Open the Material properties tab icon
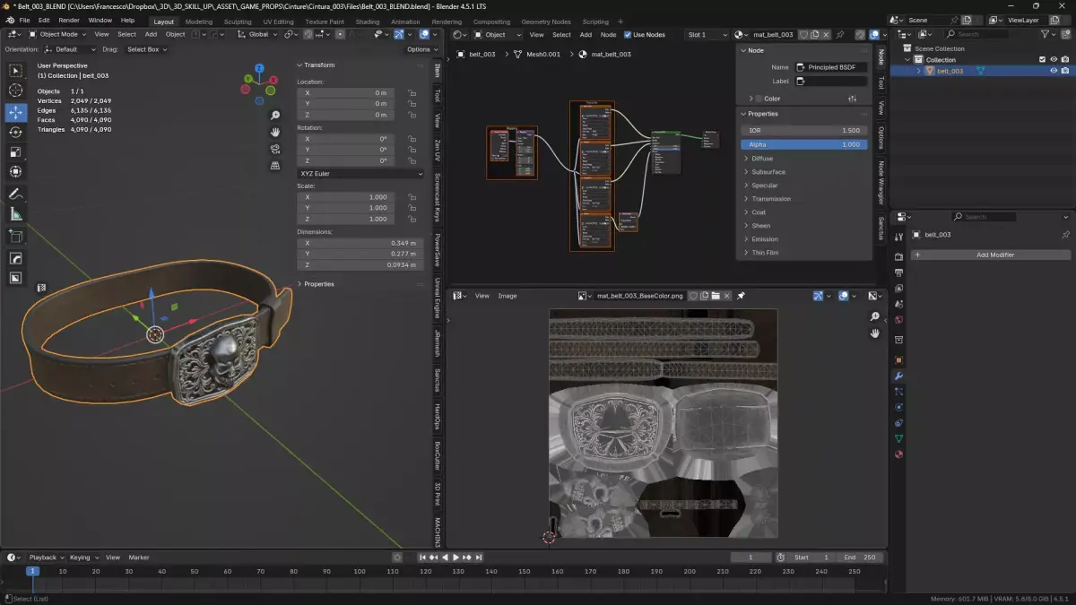The image size is (1076, 605). [x=898, y=454]
